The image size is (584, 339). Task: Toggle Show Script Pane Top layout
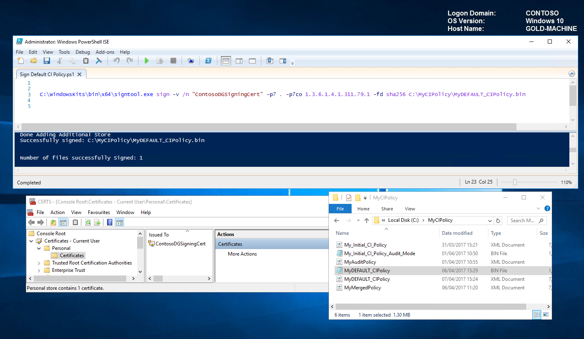coord(226,61)
